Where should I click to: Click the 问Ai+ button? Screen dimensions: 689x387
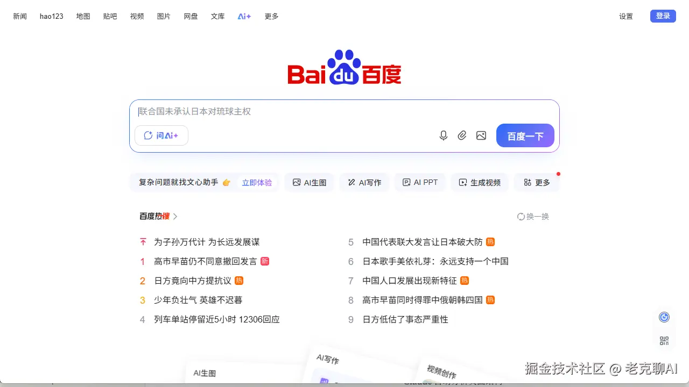point(161,135)
